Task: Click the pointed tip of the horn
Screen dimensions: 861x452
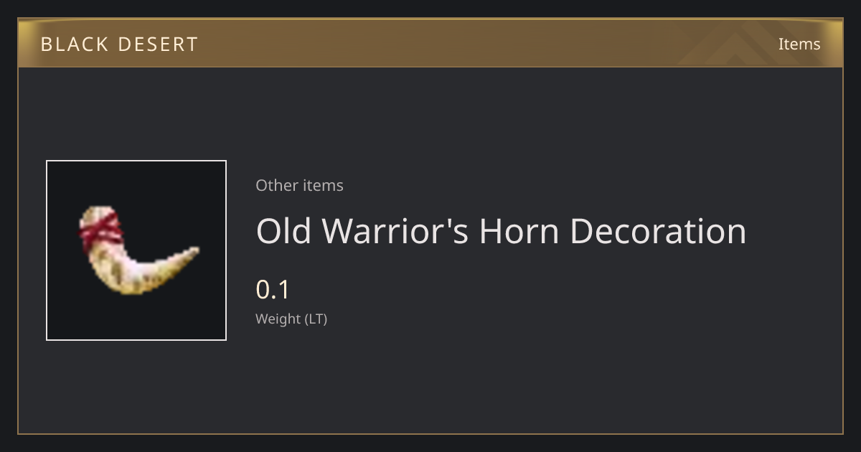Action: pos(192,251)
